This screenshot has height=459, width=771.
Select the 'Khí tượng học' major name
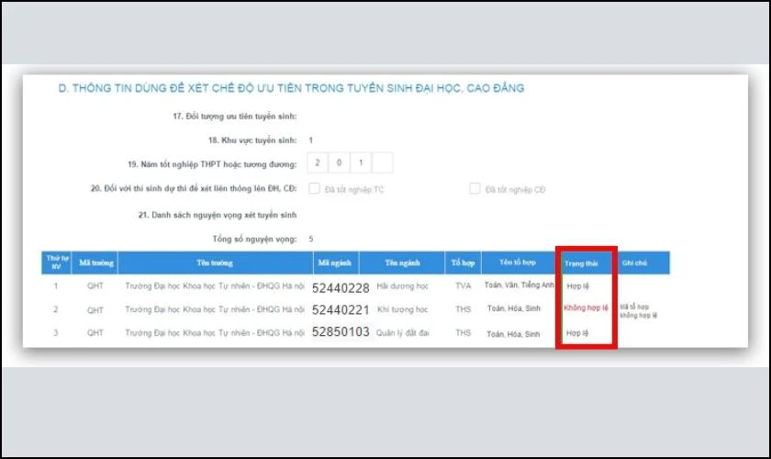[402, 310]
